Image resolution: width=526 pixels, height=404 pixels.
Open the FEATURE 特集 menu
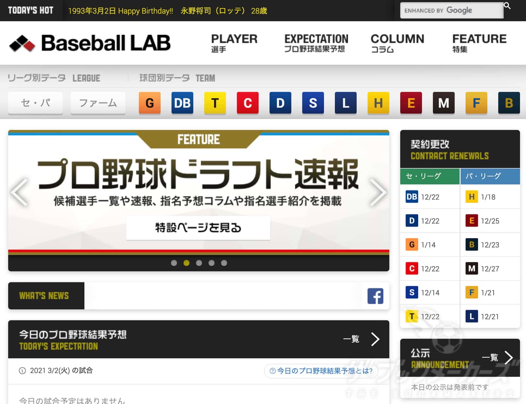click(x=479, y=43)
